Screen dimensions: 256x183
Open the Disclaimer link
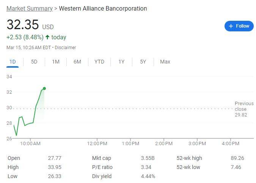point(66,48)
